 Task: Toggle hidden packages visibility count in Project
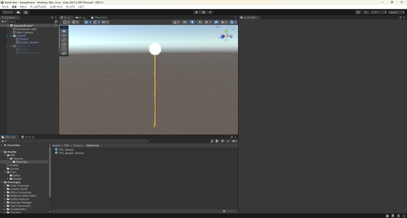[x=234, y=141]
